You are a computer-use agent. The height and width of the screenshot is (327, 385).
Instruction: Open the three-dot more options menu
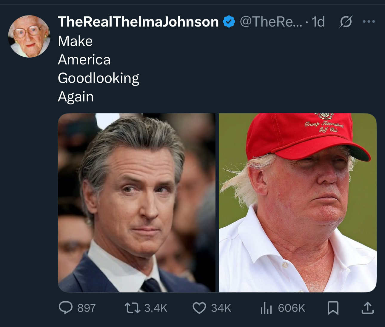[369, 21]
